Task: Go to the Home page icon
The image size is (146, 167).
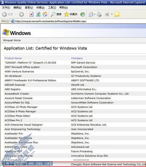Action: [45, 14]
